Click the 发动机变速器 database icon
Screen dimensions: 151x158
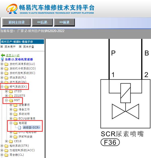point(2,59)
